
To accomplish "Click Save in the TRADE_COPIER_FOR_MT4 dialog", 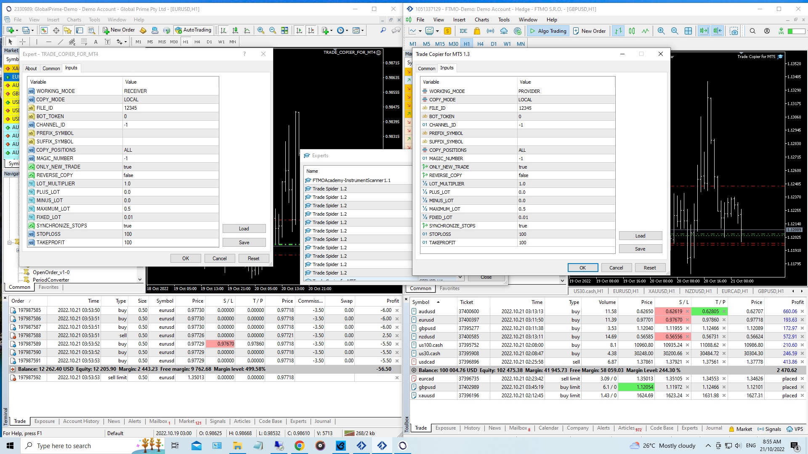I will coord(244,243).
